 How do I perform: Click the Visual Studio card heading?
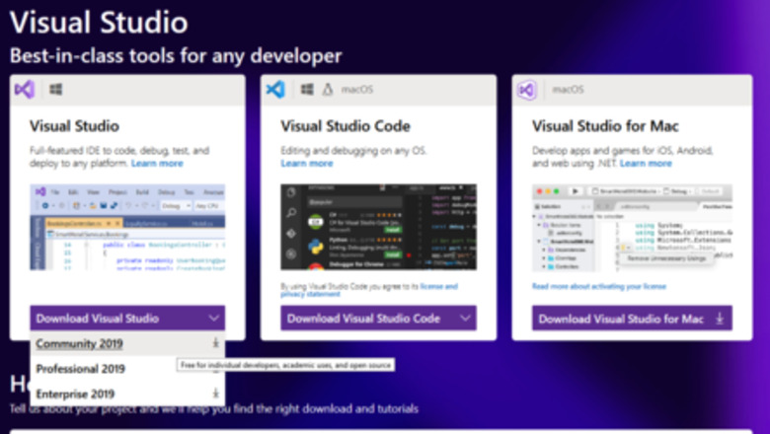74,126
